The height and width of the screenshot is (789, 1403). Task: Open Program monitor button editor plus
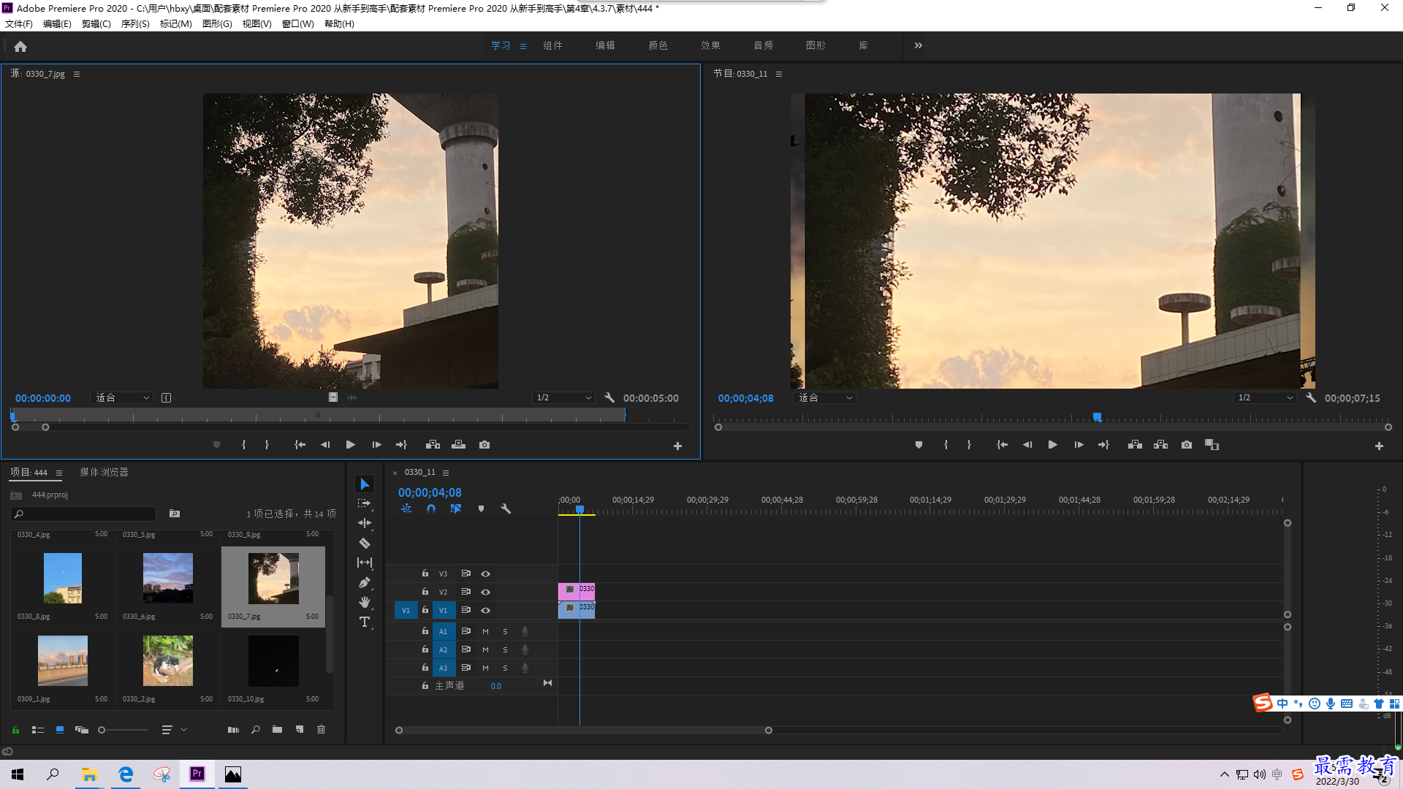(1379, 446)
